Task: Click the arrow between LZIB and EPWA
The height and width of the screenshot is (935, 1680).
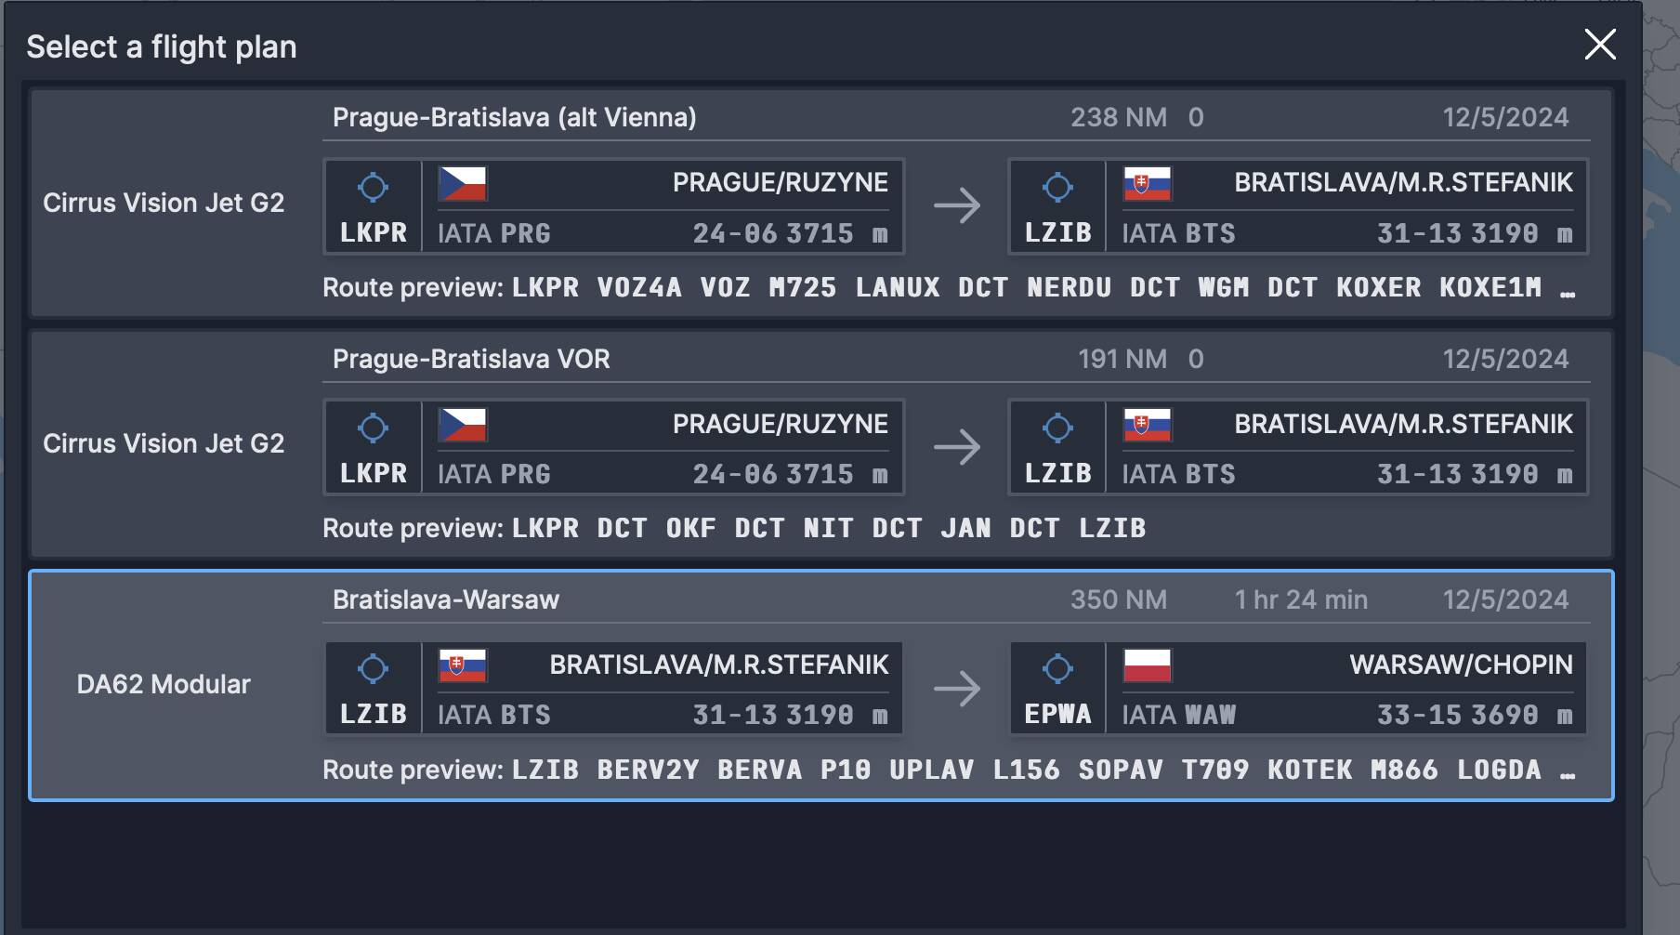Action: coord(960,688)
